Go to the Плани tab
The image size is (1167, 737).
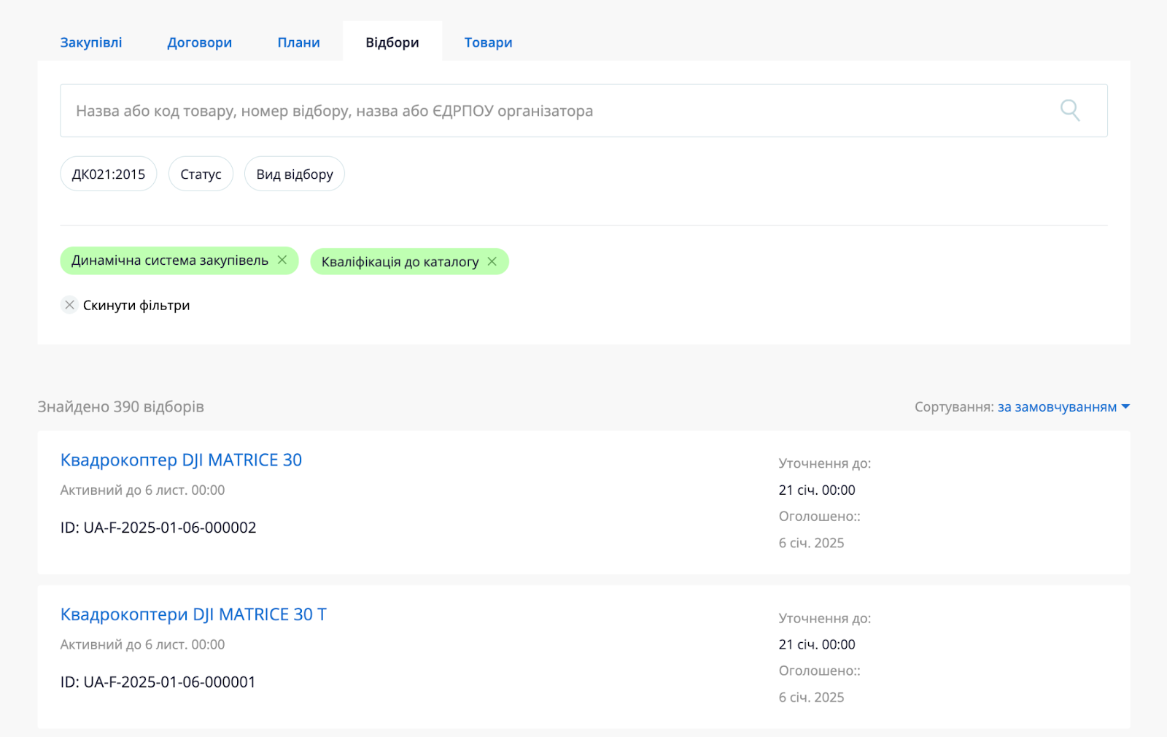click(x=298, y=42)
